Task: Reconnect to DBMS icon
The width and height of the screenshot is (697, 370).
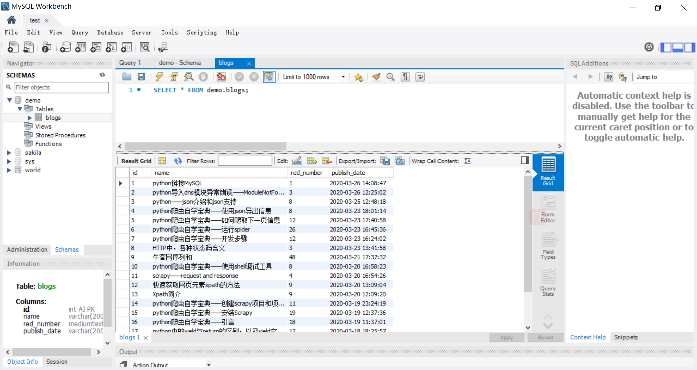Action: pos(163,47)
